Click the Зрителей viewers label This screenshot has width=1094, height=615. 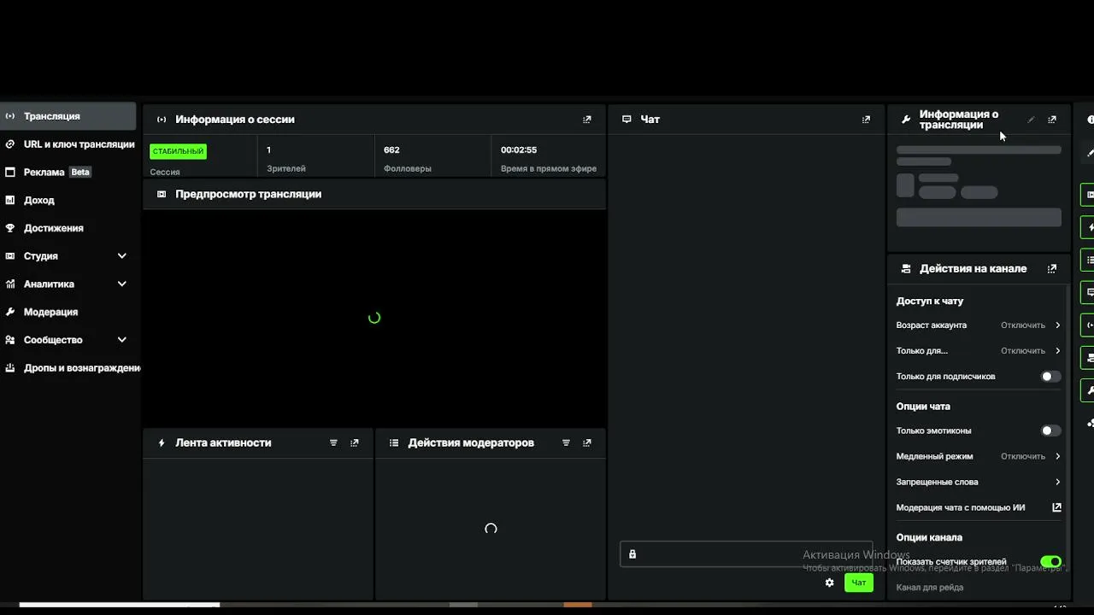286,169
